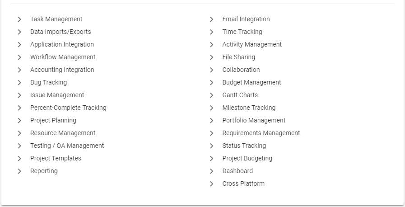Click the chevron next to Milestone Tracking
Image resolution: width=405 pixels, height=207 pixels.
click(212, 108)
